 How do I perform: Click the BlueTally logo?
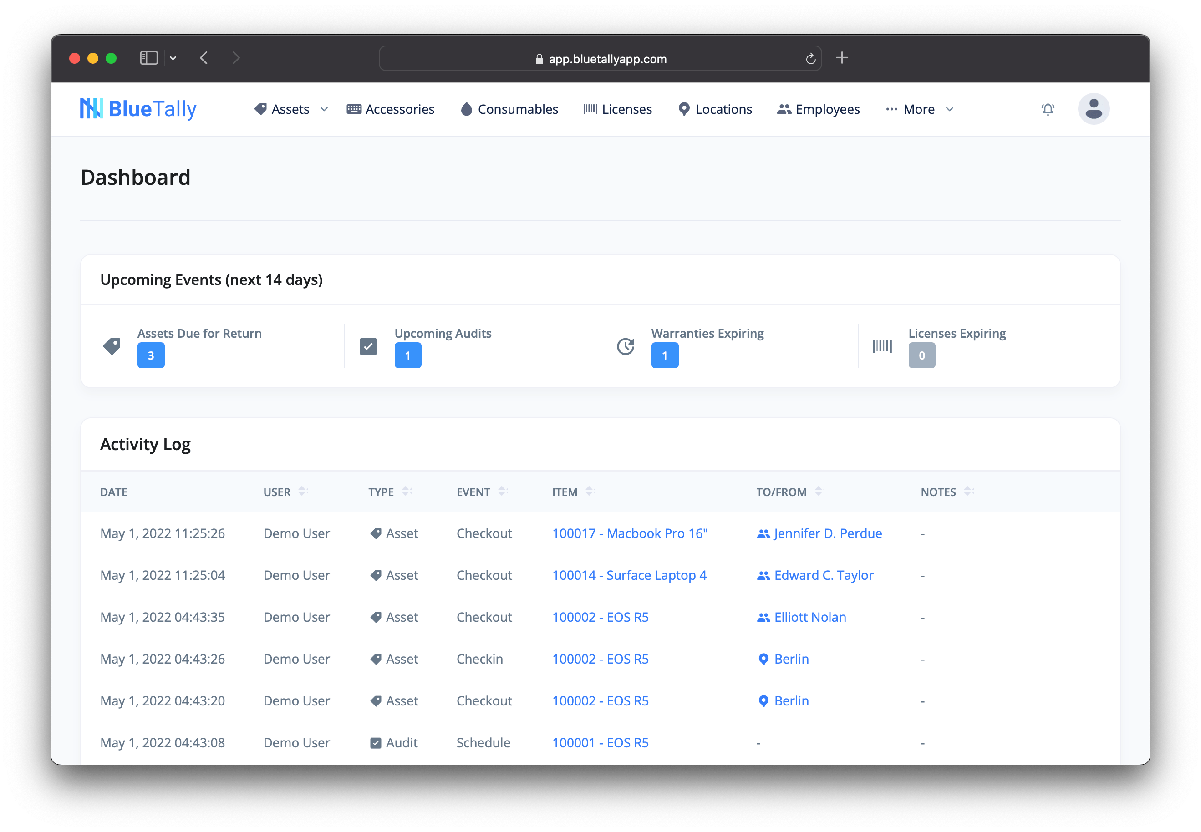(x=137, y=109)
